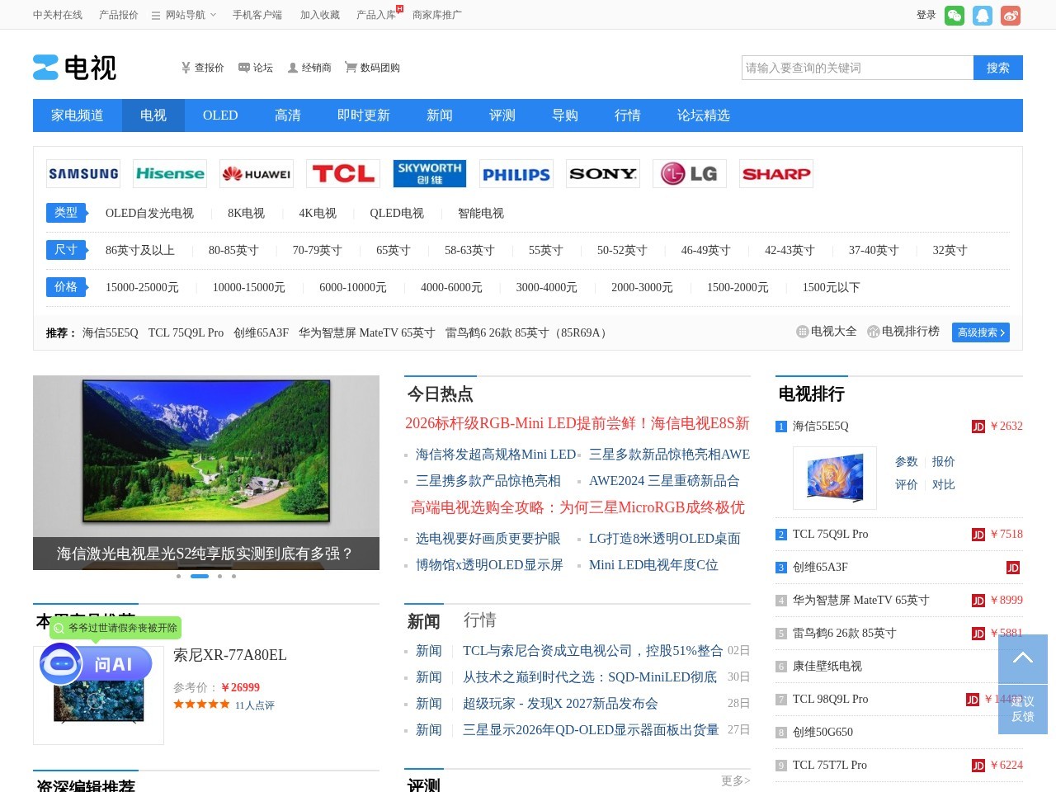
Task: Open 更多> link in 评测 section
Action: pos(735,780)
